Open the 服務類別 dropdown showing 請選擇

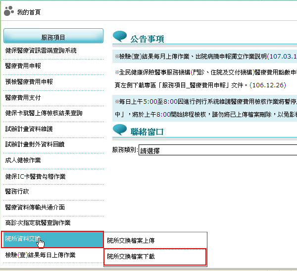[218, 149]
